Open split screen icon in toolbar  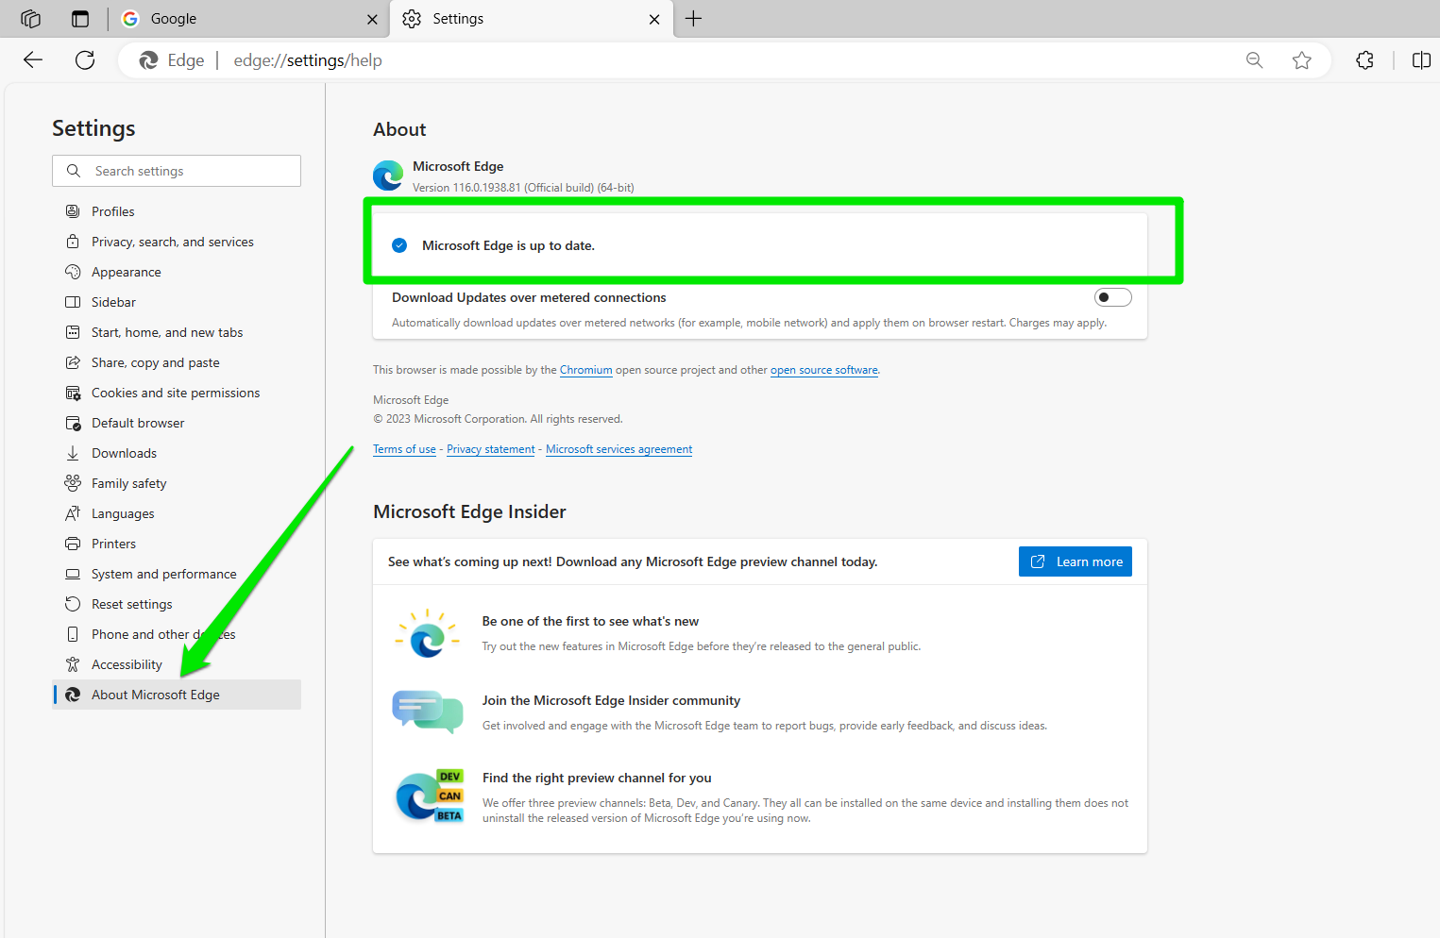pyautogui.click(x=1421, y=60)
